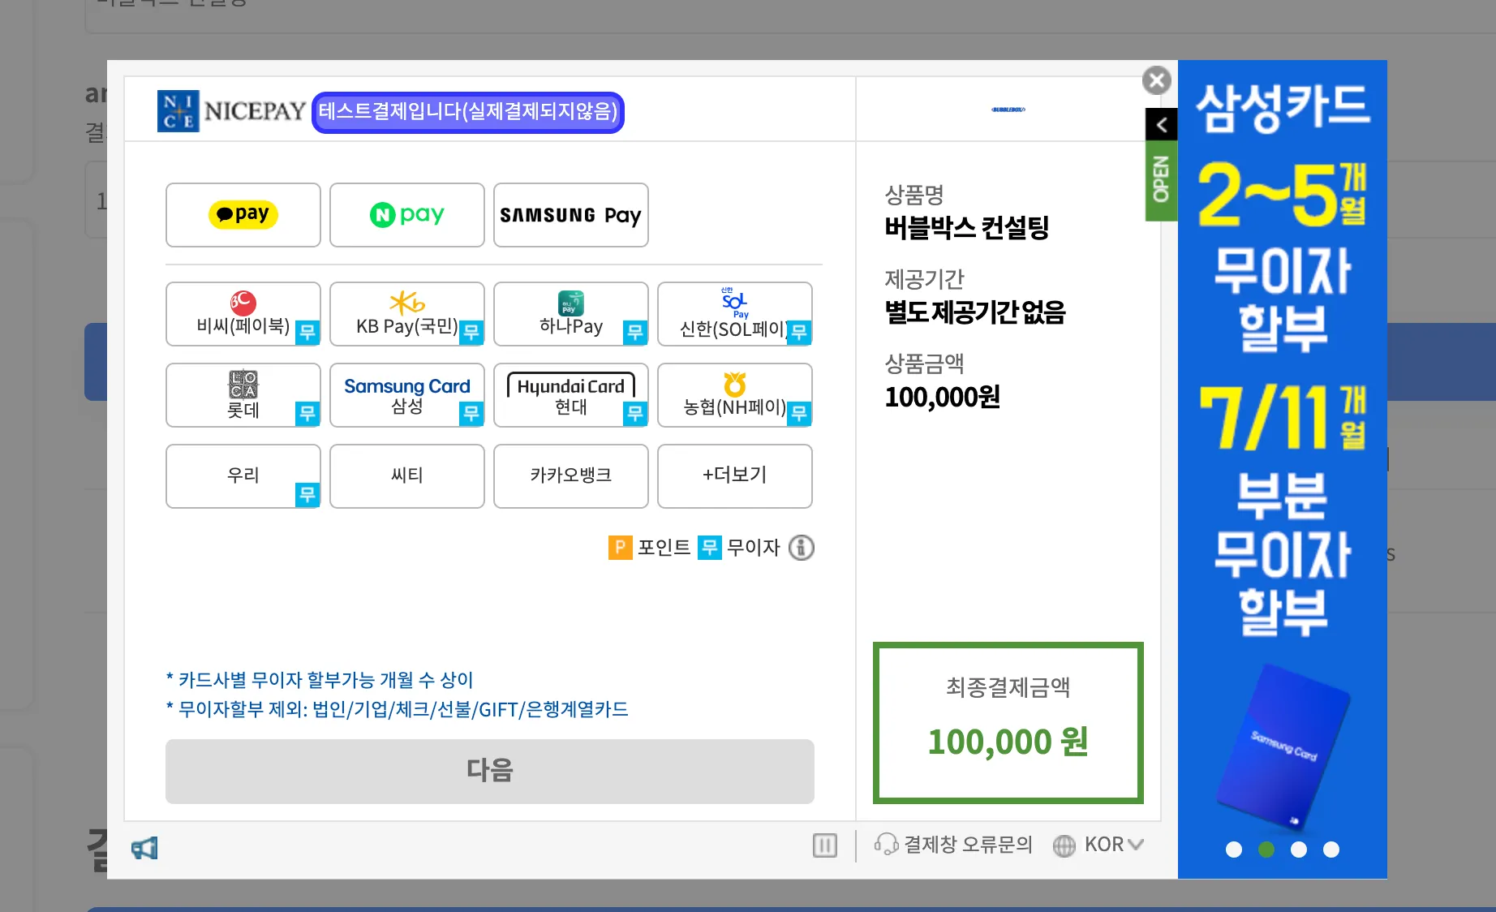Screen dimensions: 1496x912
Task: Click the test payment notice label
Action: coord(468,112)
